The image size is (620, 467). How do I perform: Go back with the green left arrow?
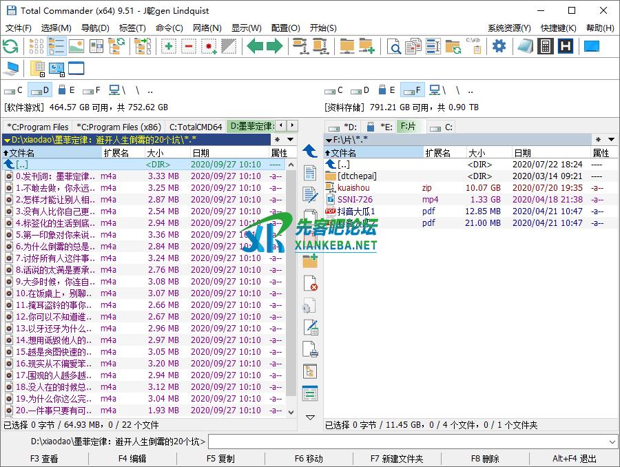click(x=256, y=46)
